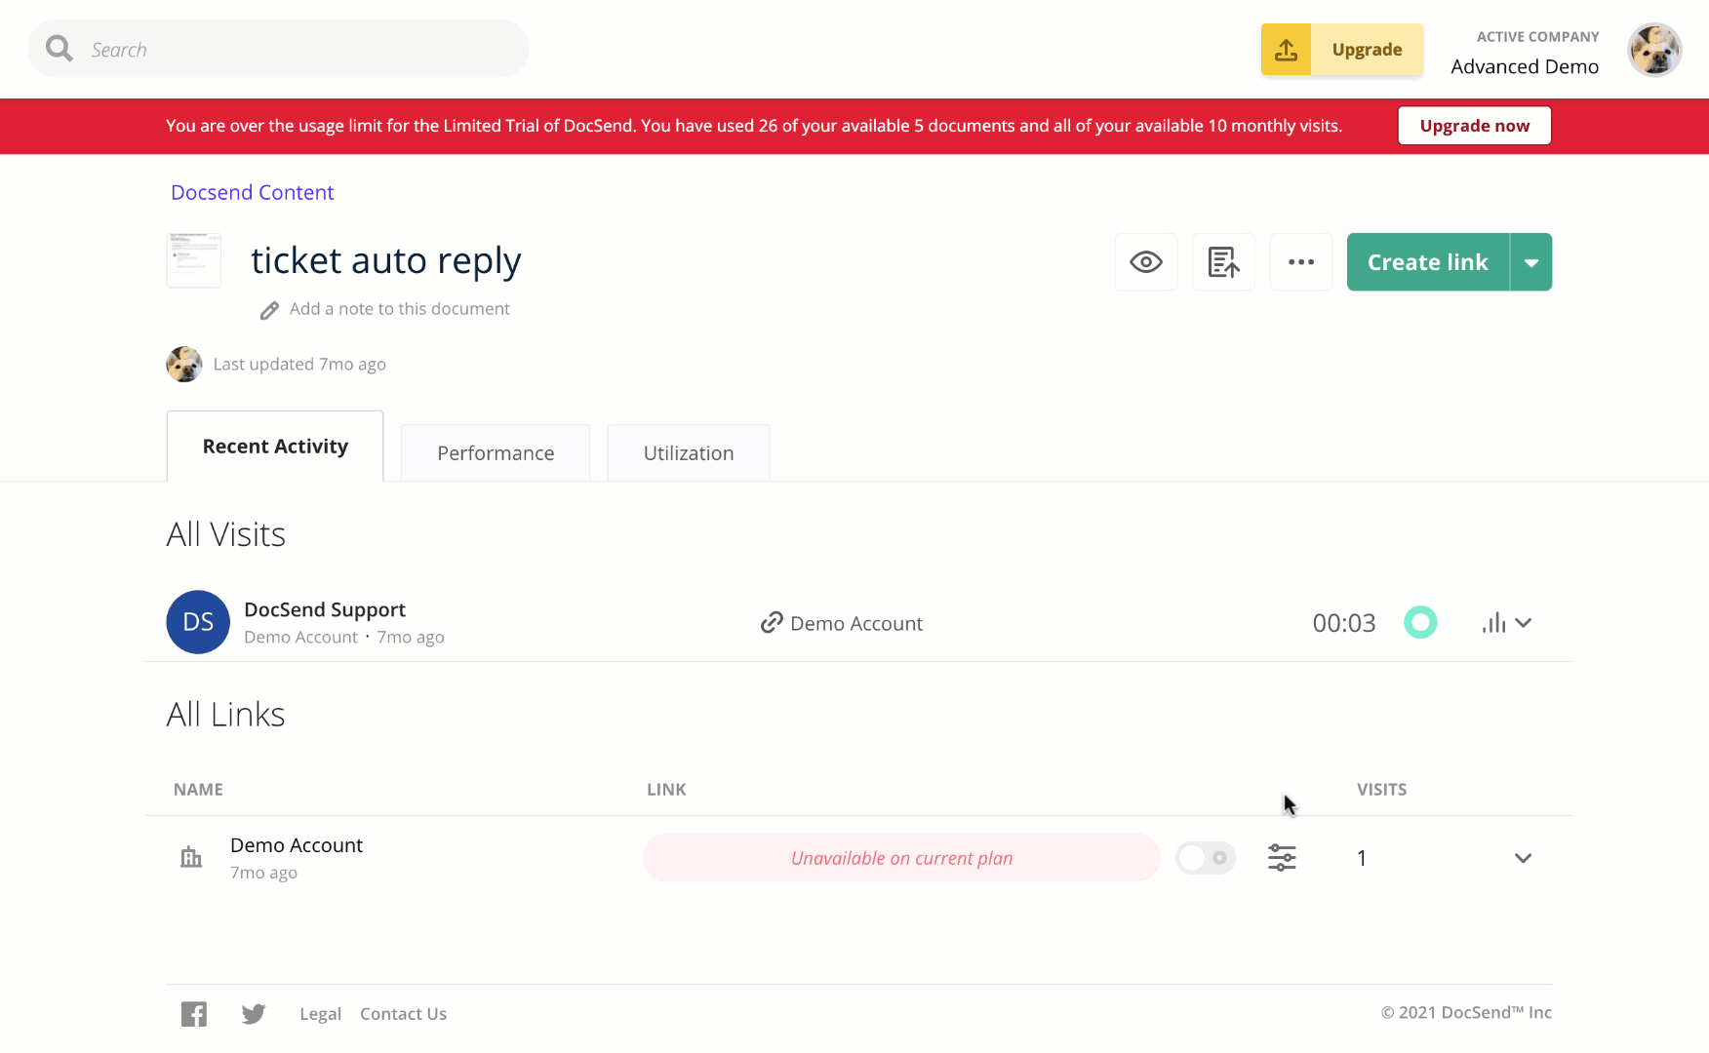1709x1053 pixels.
Task: Click the Last updated 7mo ago text
Action: pos(299,365)
